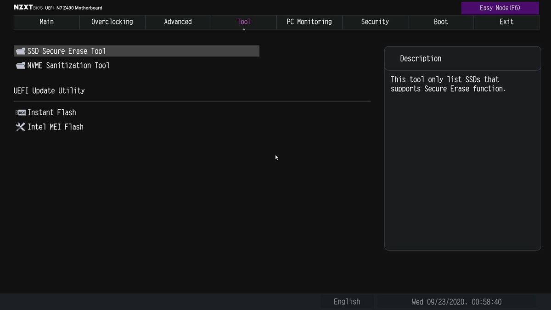Go to the Exit tab
The image size is (551, 310).
click(506, 22)
